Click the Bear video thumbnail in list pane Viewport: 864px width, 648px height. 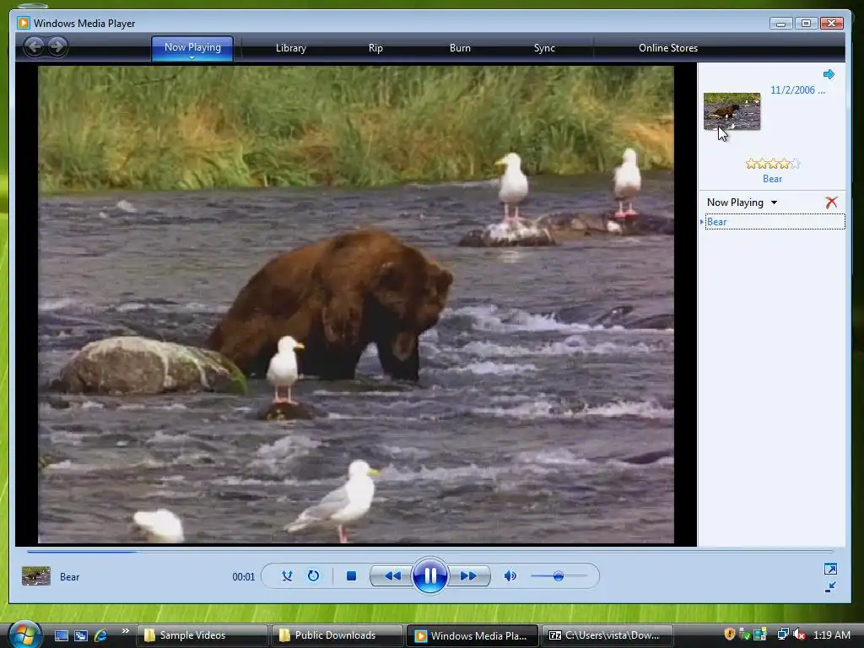coord(732,111)
